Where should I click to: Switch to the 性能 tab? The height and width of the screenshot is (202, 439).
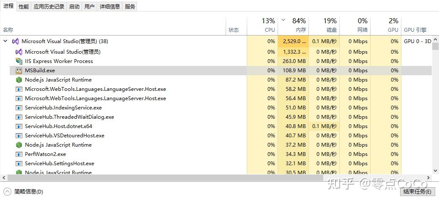(x=24, y=6)
